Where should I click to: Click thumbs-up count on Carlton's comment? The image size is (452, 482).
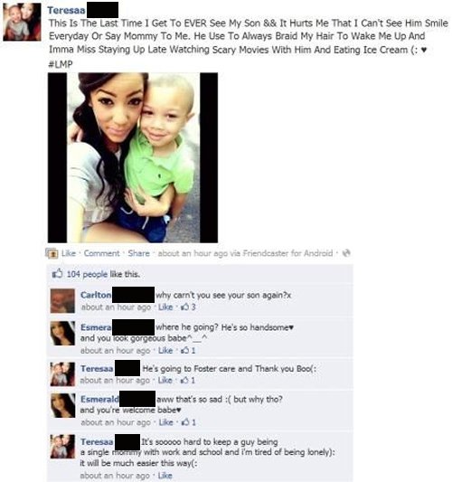(188, 307)
